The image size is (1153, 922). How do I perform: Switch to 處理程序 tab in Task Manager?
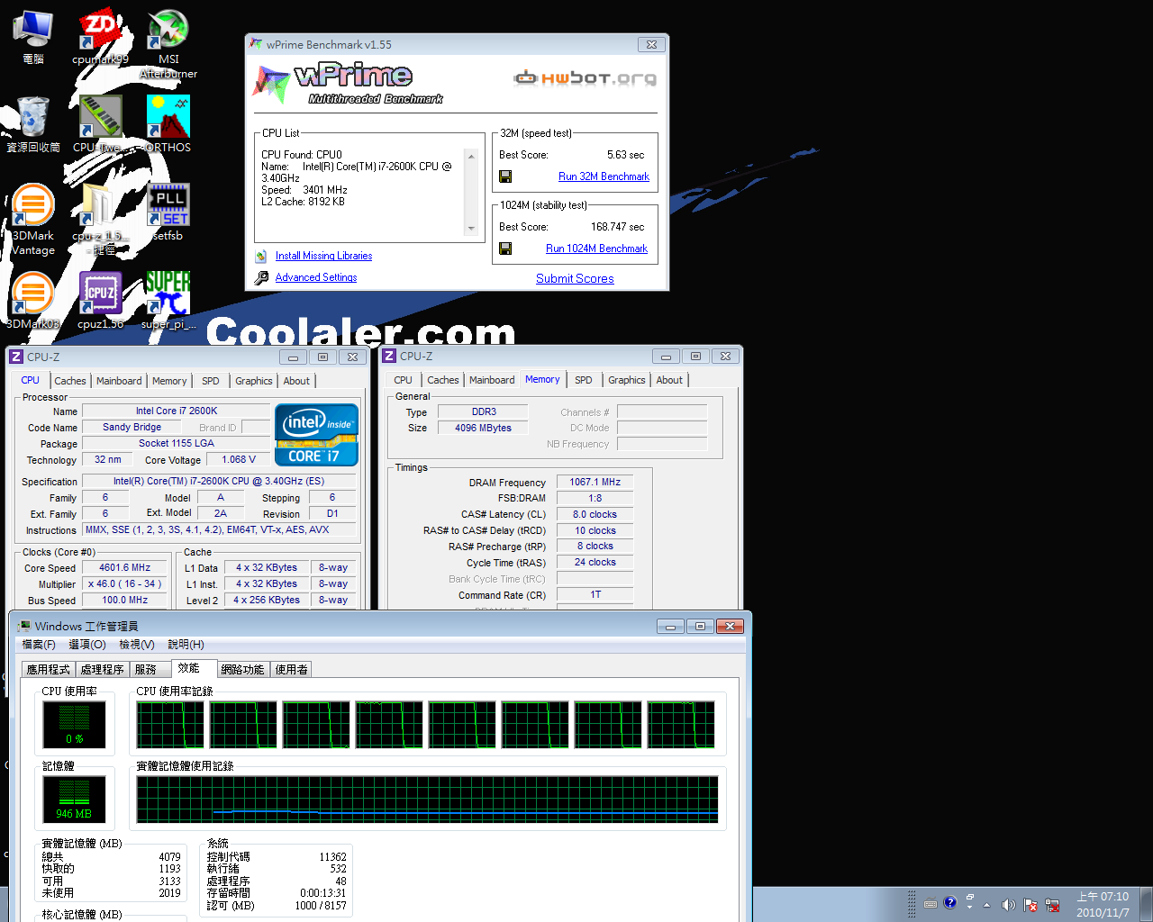[x=103, y=669]
